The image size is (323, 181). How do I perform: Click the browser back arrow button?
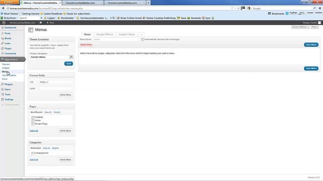tap(3, 8)
